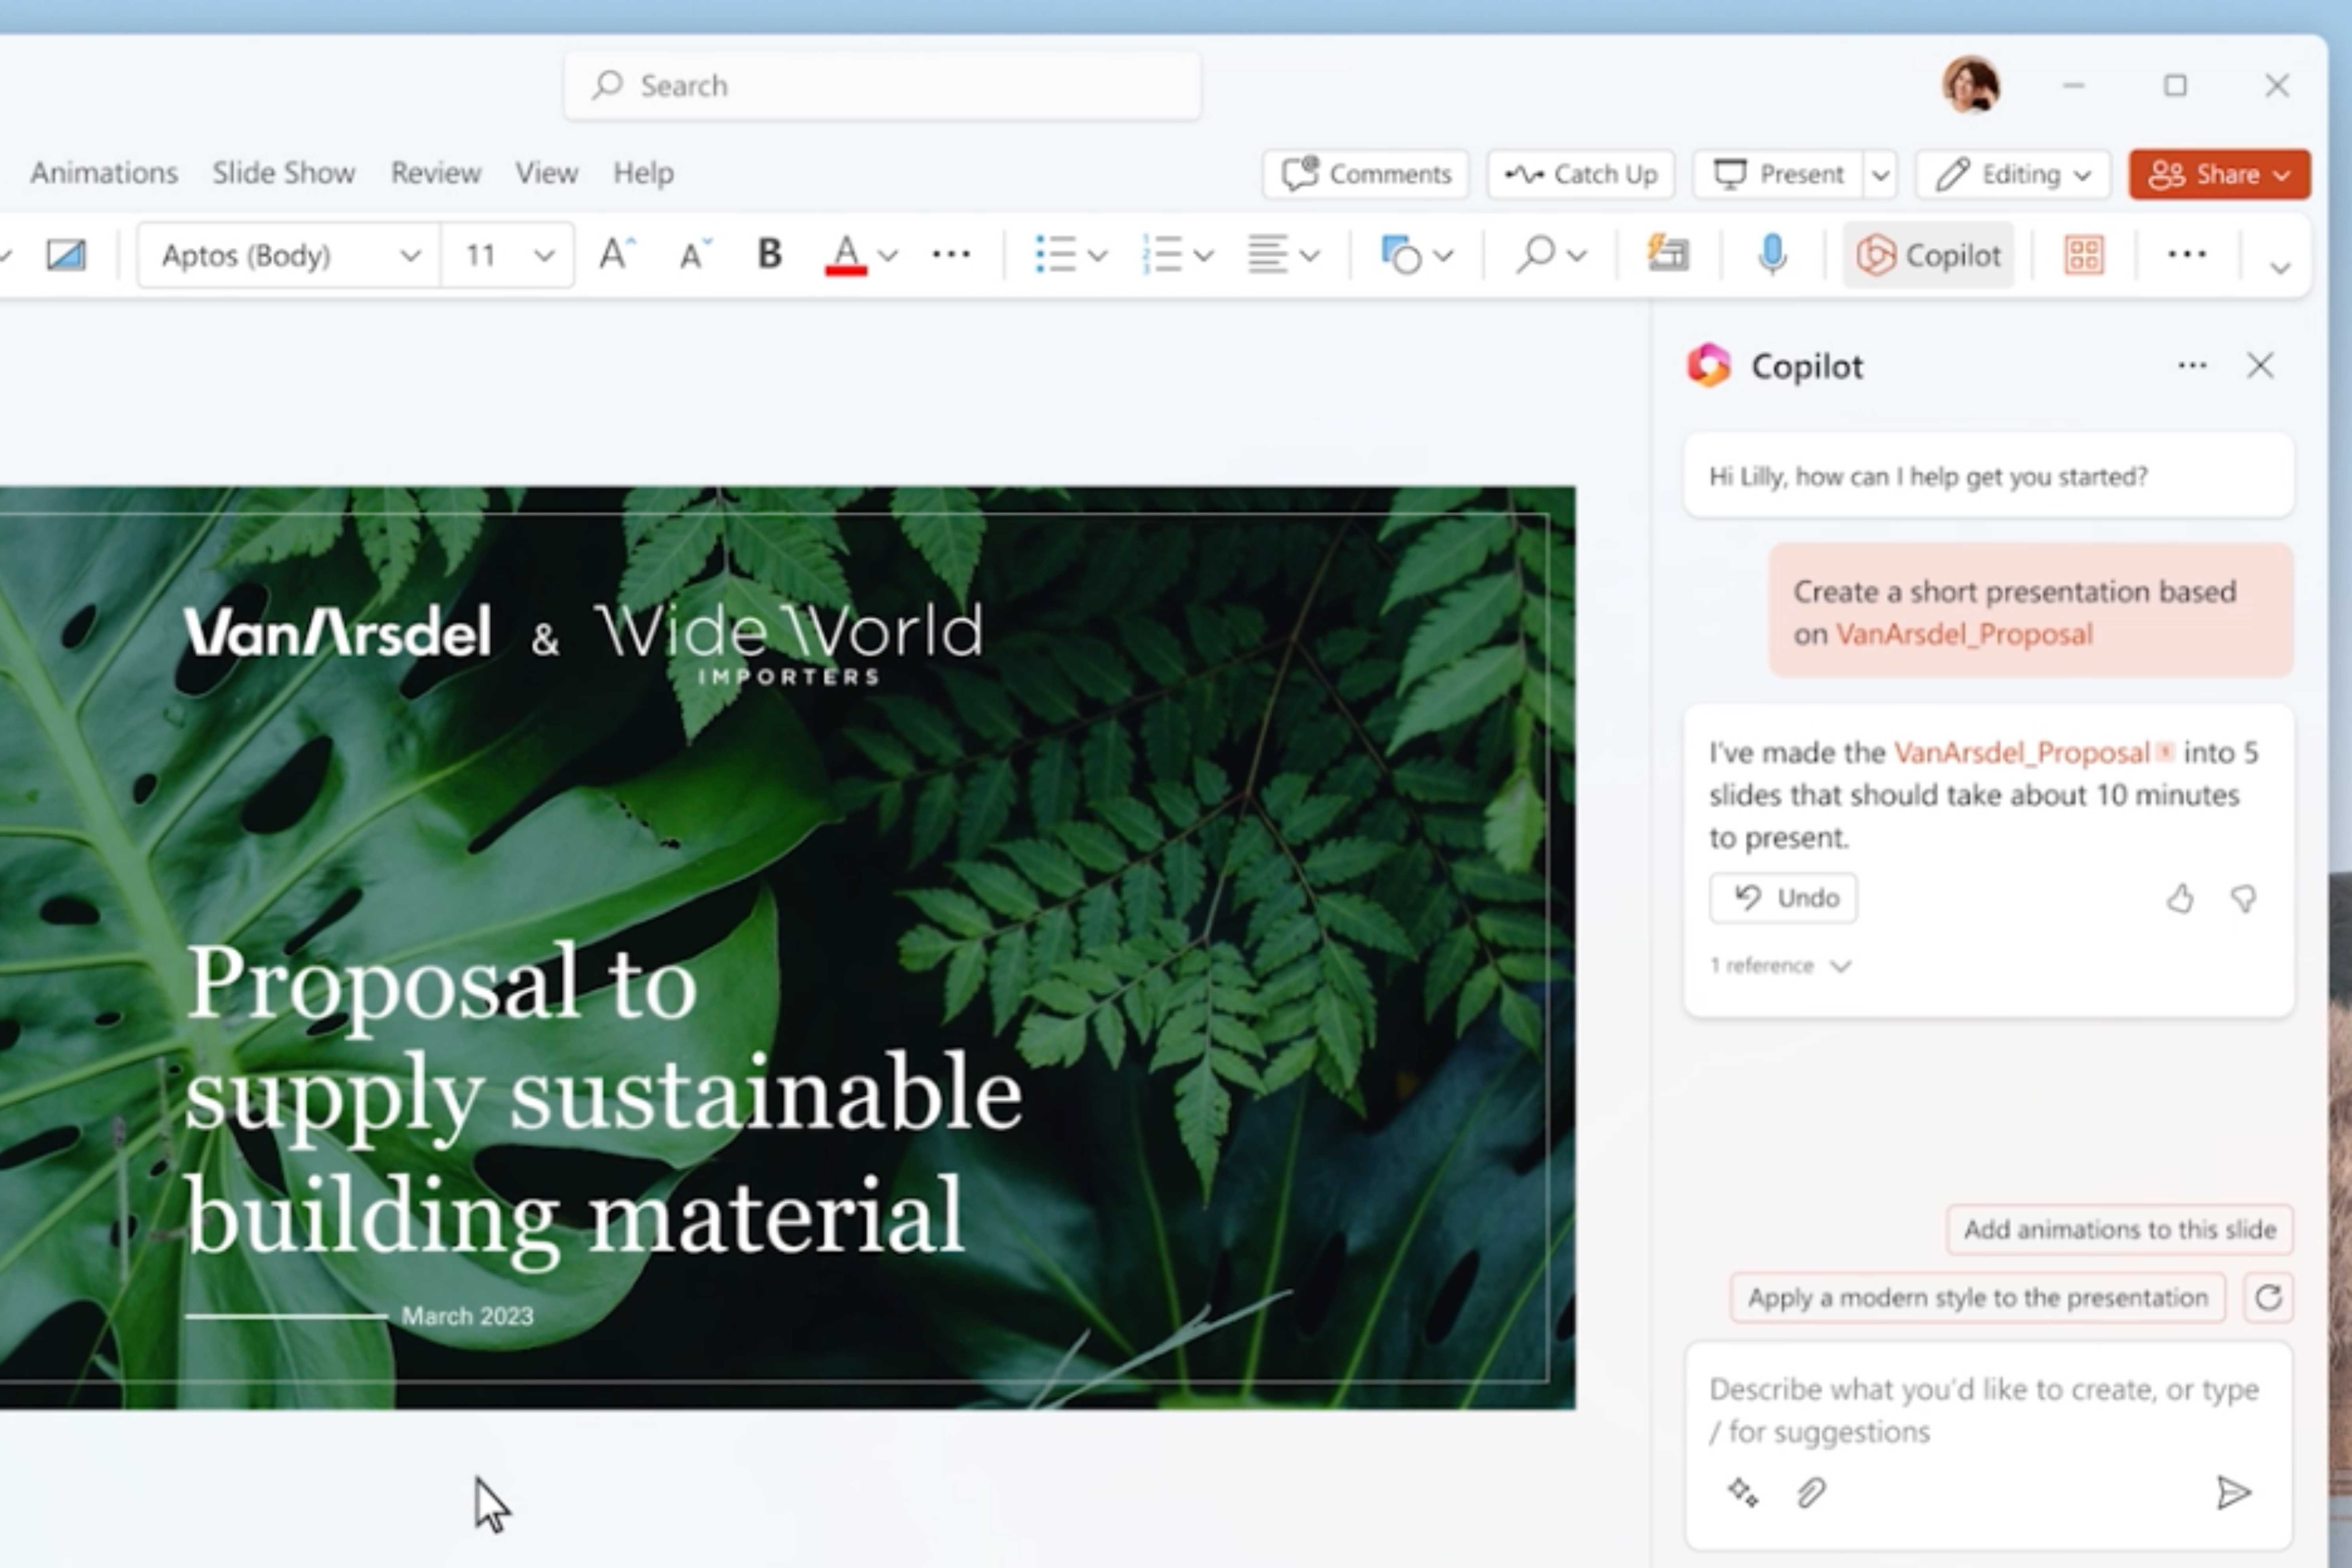
Task: Expand the Find dropdown arrow
Action: pyautogui.click(x=1577, y=256)
